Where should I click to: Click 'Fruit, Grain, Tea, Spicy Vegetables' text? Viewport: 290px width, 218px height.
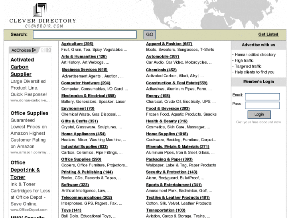pyautogui.click(x=92, y=50)
